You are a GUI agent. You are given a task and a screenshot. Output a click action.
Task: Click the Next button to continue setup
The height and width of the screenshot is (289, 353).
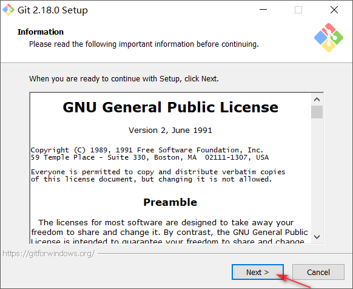coord(258,272)
